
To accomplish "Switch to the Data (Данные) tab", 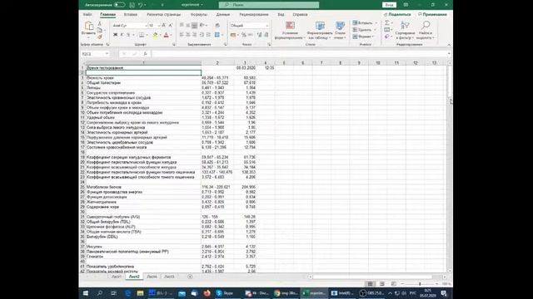I will (223, 15).
